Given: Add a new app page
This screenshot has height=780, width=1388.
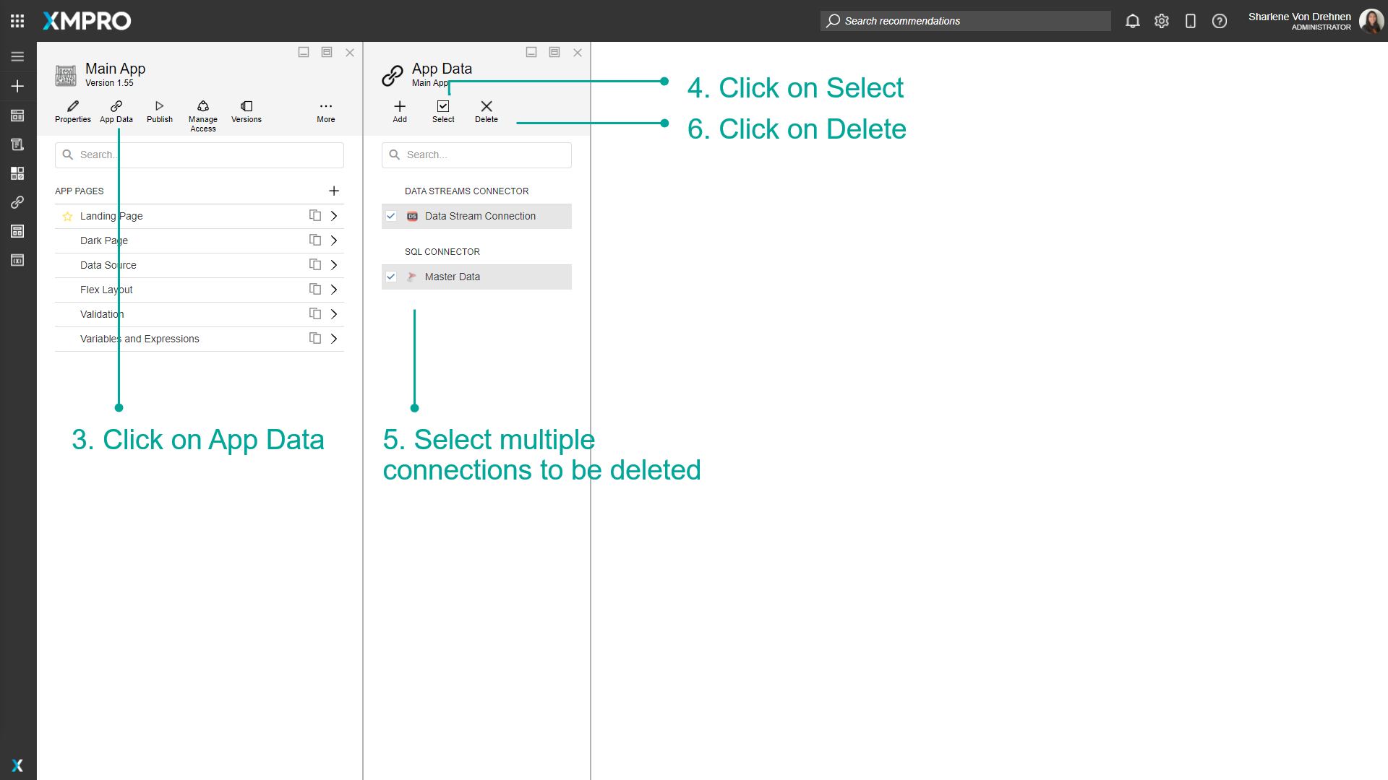Looking at the screenshot, I should pyautogui.click(x=334, y=191).
